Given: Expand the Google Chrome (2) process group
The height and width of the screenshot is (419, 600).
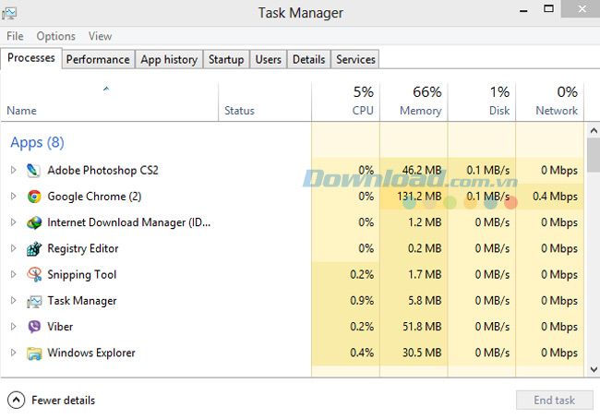Looking at the screenshot, I should 14,197.
